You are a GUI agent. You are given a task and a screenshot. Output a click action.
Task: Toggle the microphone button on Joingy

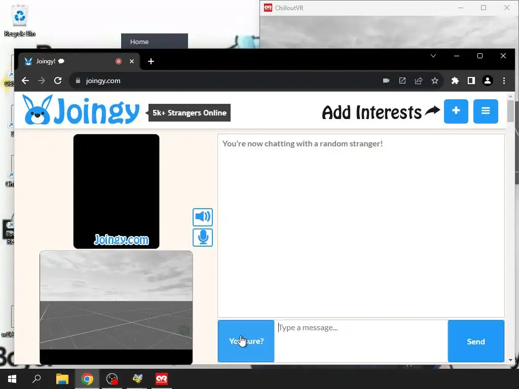(x=203, y=238)
